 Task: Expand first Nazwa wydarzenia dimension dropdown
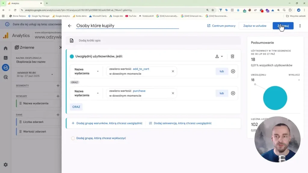pos(98,71)
